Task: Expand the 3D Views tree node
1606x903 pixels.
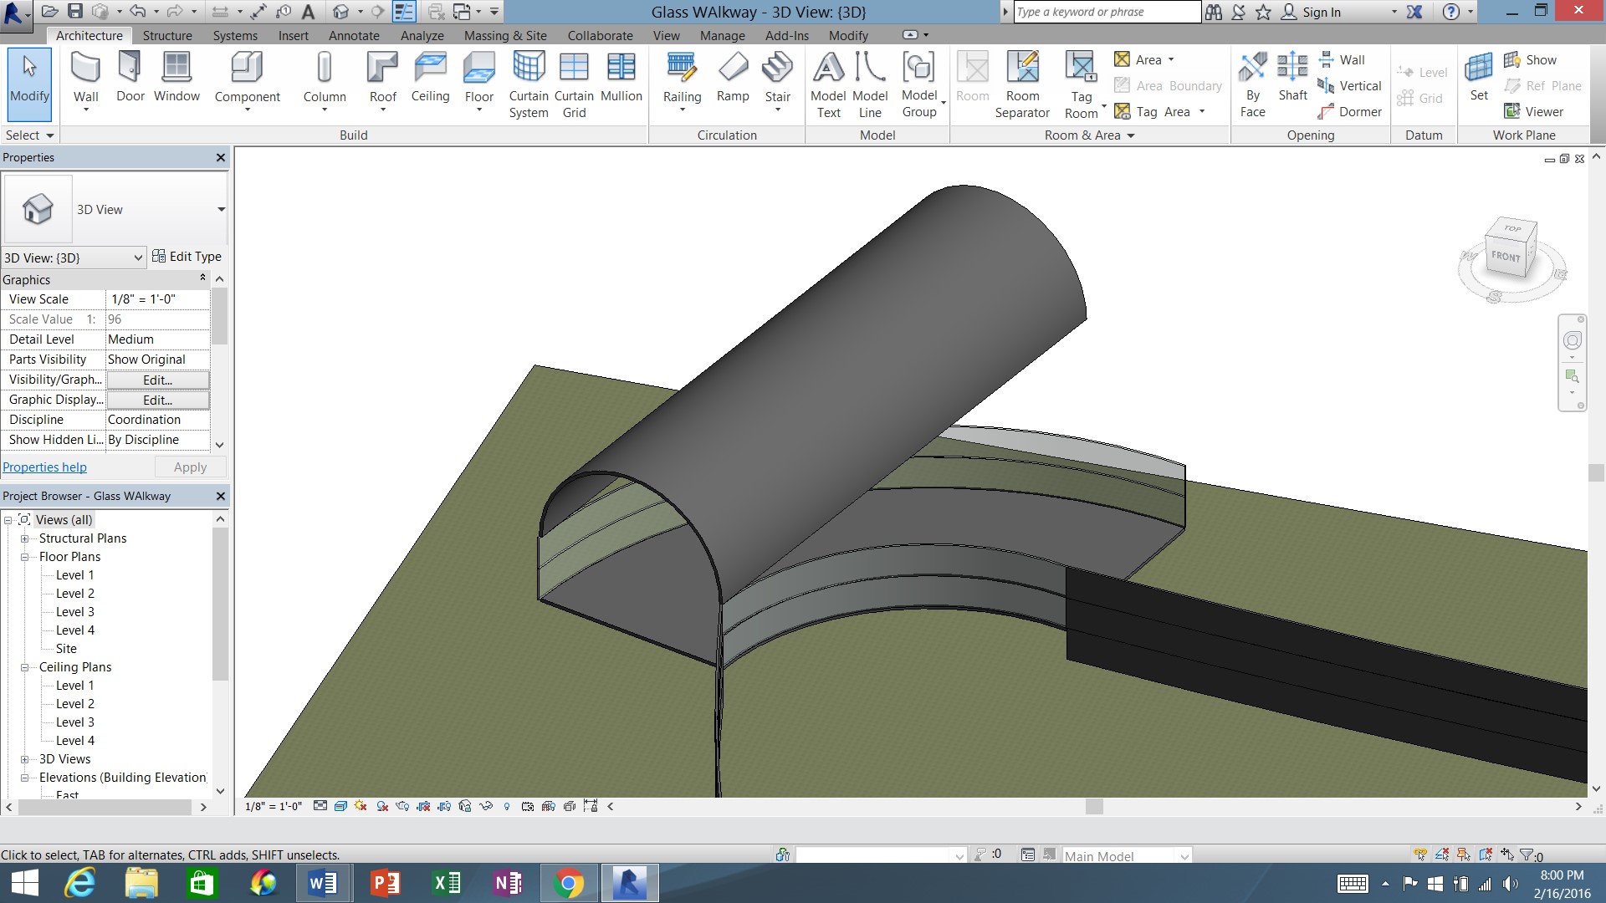Action: point(24,759)
